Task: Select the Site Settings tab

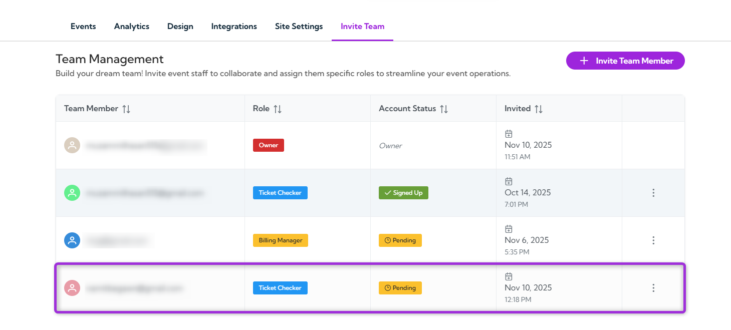Action: pyautogui.click(x=299, y=27)
